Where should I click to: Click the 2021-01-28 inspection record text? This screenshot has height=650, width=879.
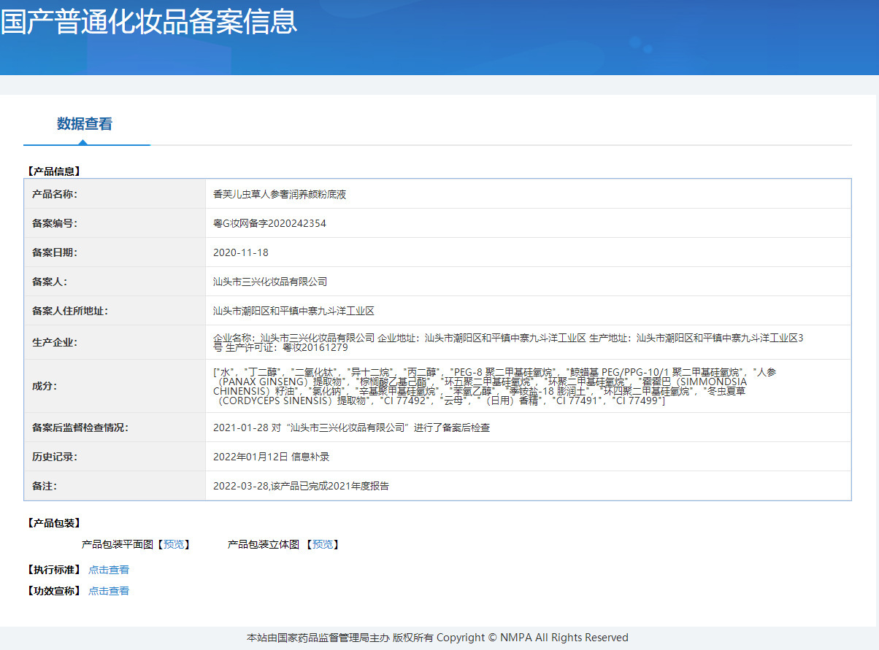pos(351,427)
